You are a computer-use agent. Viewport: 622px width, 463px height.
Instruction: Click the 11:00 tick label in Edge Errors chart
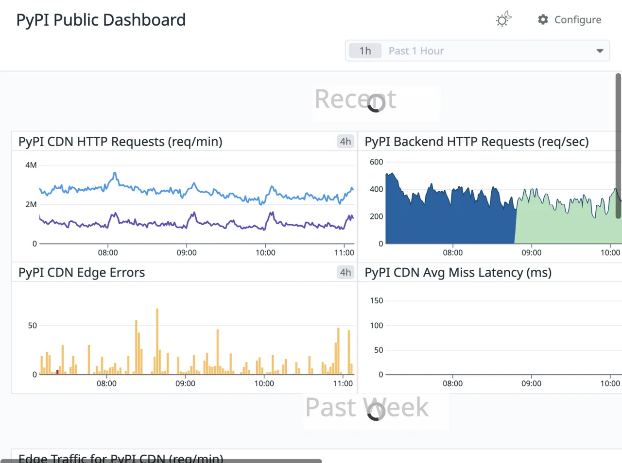[x=343, y=383]
